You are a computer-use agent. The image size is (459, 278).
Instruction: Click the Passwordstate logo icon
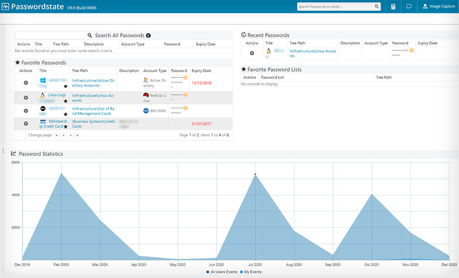pyautogui.click(x=5, y=6)
